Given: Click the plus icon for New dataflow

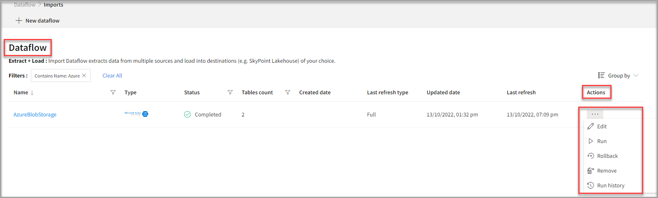Looking at the screenshot, I should click(19, 20).
